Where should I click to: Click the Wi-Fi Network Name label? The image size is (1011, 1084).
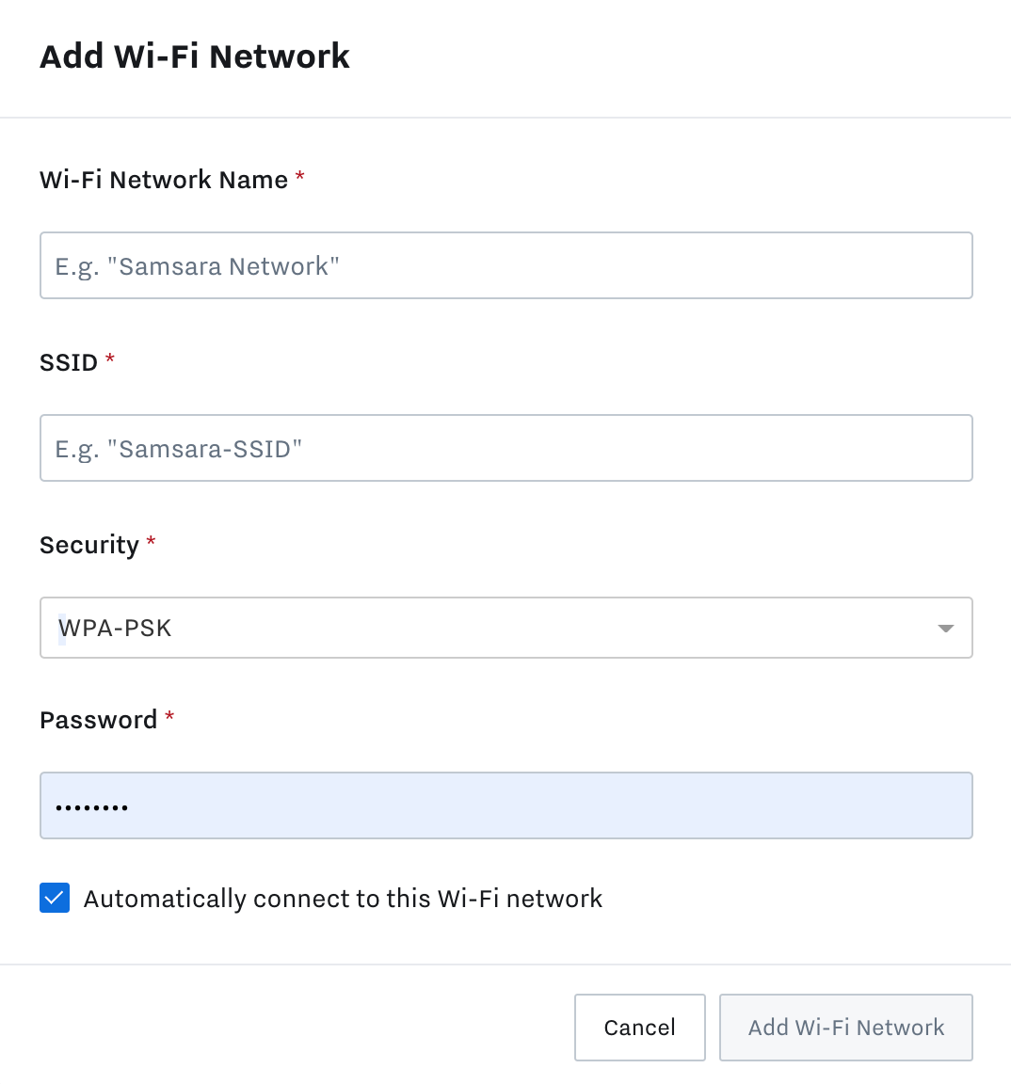(x=163, y=179)
